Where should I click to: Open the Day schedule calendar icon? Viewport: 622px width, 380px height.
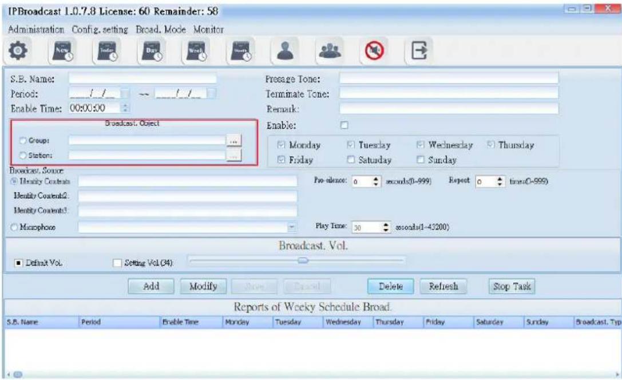(152, 51)
